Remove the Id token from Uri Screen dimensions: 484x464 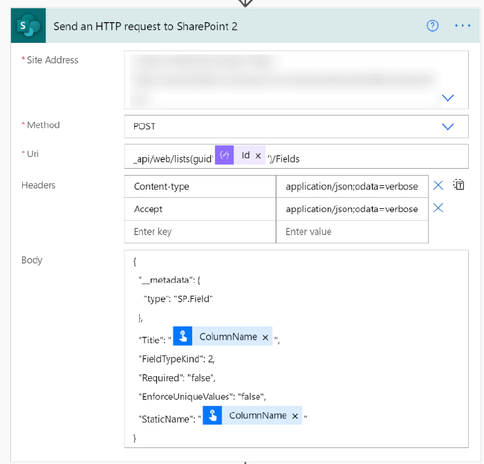click(258, 156)
